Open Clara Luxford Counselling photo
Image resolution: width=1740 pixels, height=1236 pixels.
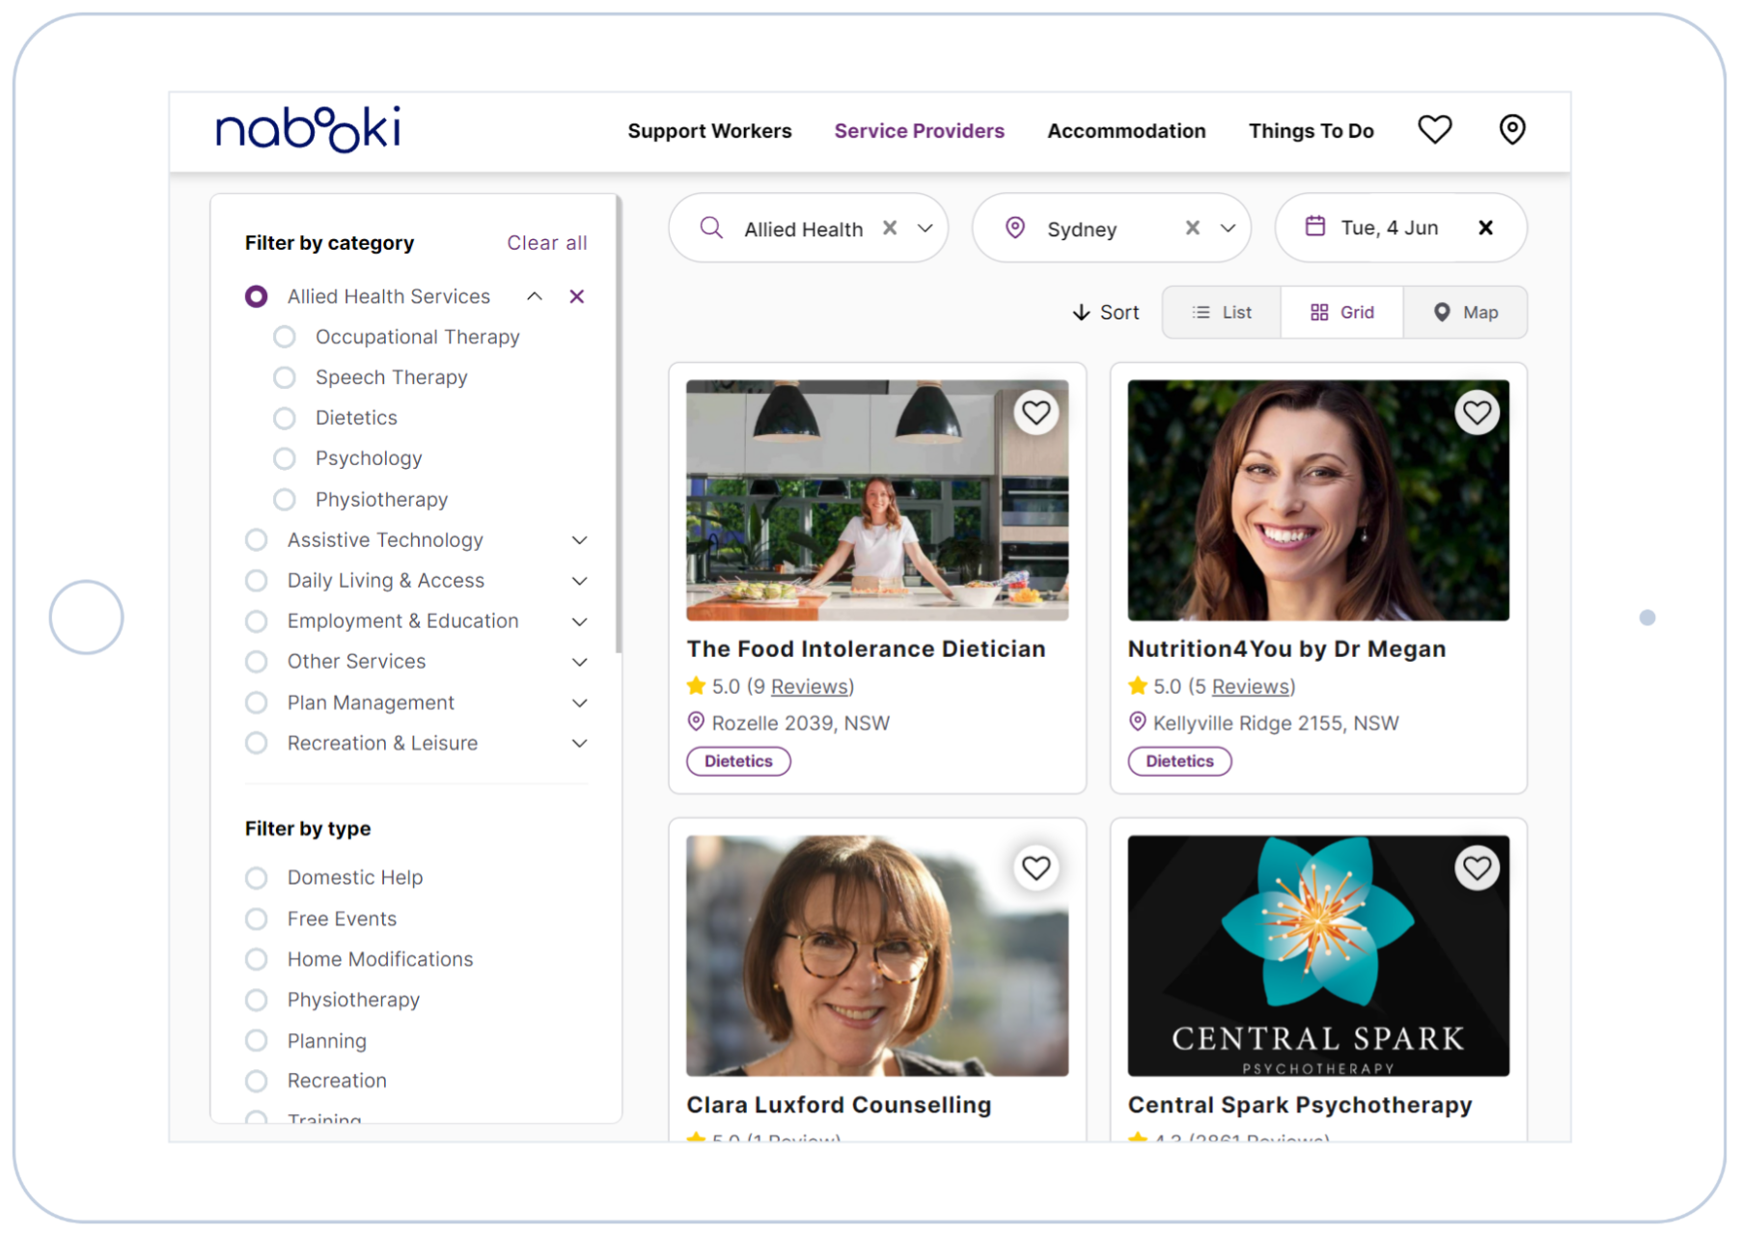coord(877,955)
